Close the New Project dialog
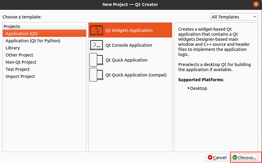Viewport: 262px width, 163px height. 256,4
